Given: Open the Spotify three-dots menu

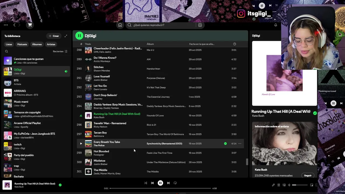Looking at the screenshot, I should point(6,25).
